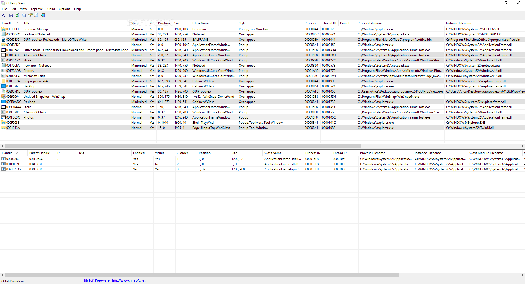Click the icon next to handle 004F063C
The image size is (525, 284).
[4, 117]
